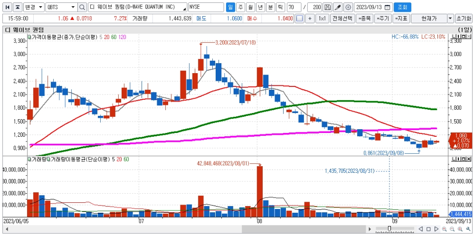
Task: Click the scrollbar right arrow near slider
Action: click(x=369, y=229)
